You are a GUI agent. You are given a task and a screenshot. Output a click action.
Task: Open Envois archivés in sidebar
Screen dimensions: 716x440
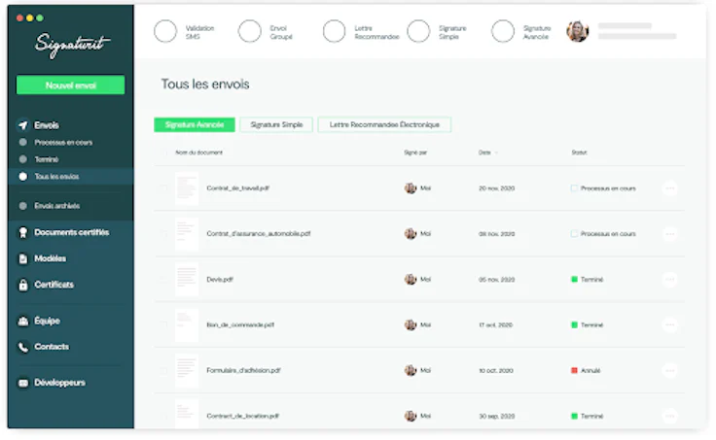point(57,206)
